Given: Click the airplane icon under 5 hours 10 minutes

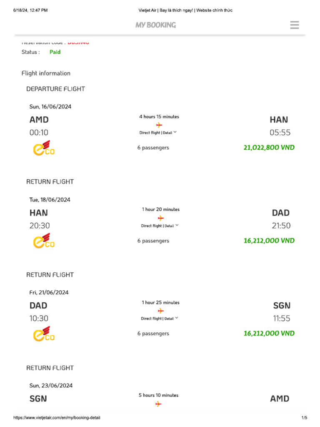Looking at the screenshot, I should (x=158, y=404).
